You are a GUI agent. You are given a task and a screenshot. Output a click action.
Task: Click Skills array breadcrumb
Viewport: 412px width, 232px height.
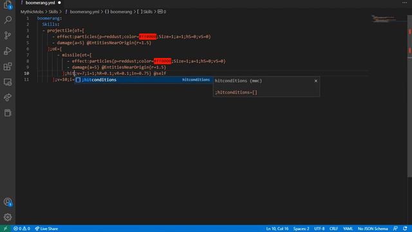click(x=144, y=12)
